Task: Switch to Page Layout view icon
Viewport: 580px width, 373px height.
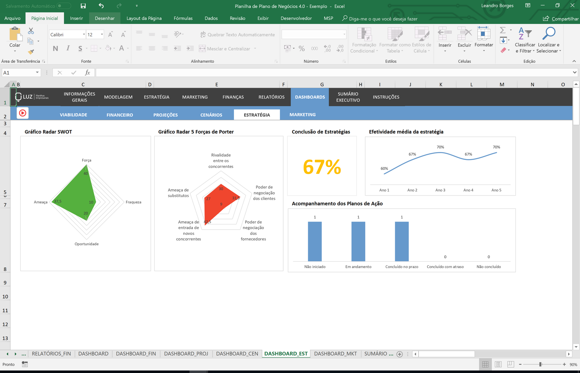Action: [x=498, y=365]
